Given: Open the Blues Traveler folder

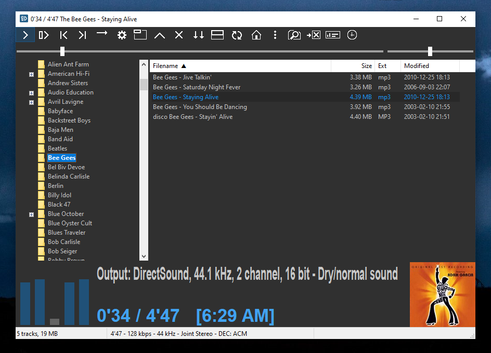Looking at the screenshot, I should pyautogui.click(x=67, y=233).
